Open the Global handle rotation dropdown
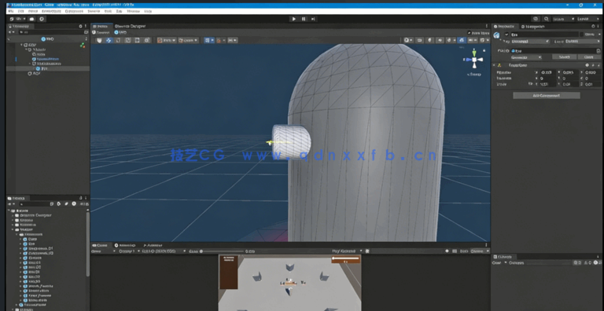This screenshot has height=311, width=604. click(189, 40)
